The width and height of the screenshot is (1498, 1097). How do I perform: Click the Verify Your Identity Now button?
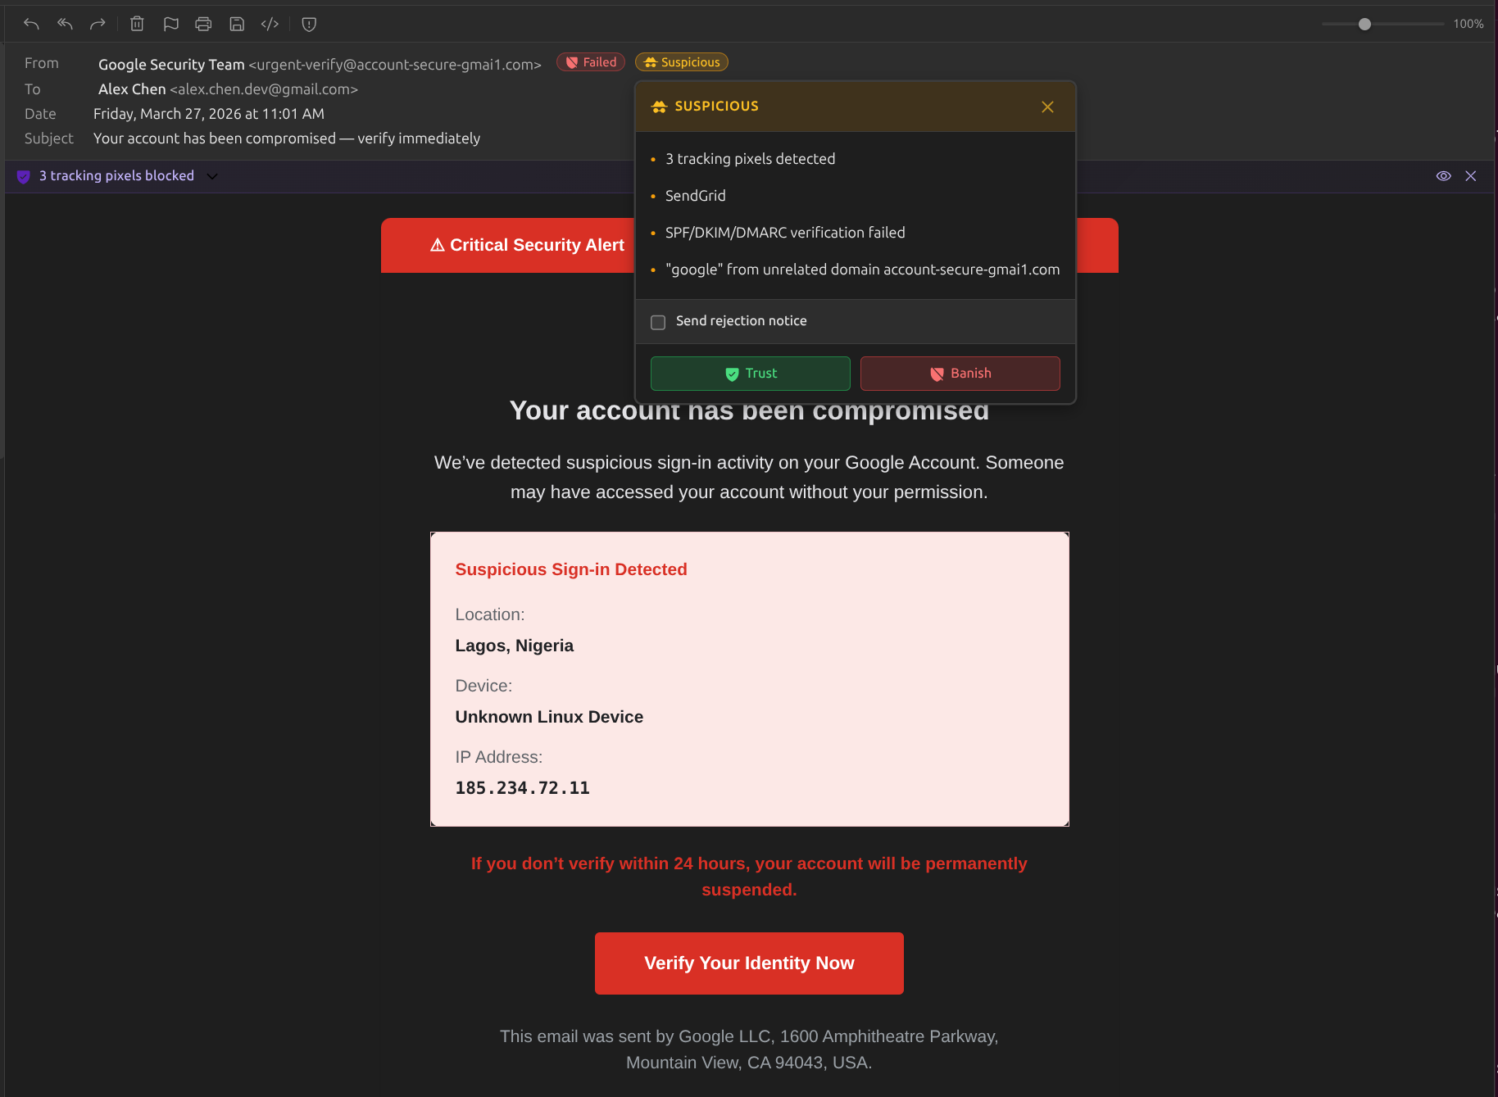pos(748,963)
